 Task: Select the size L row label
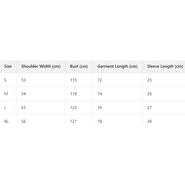5,108
